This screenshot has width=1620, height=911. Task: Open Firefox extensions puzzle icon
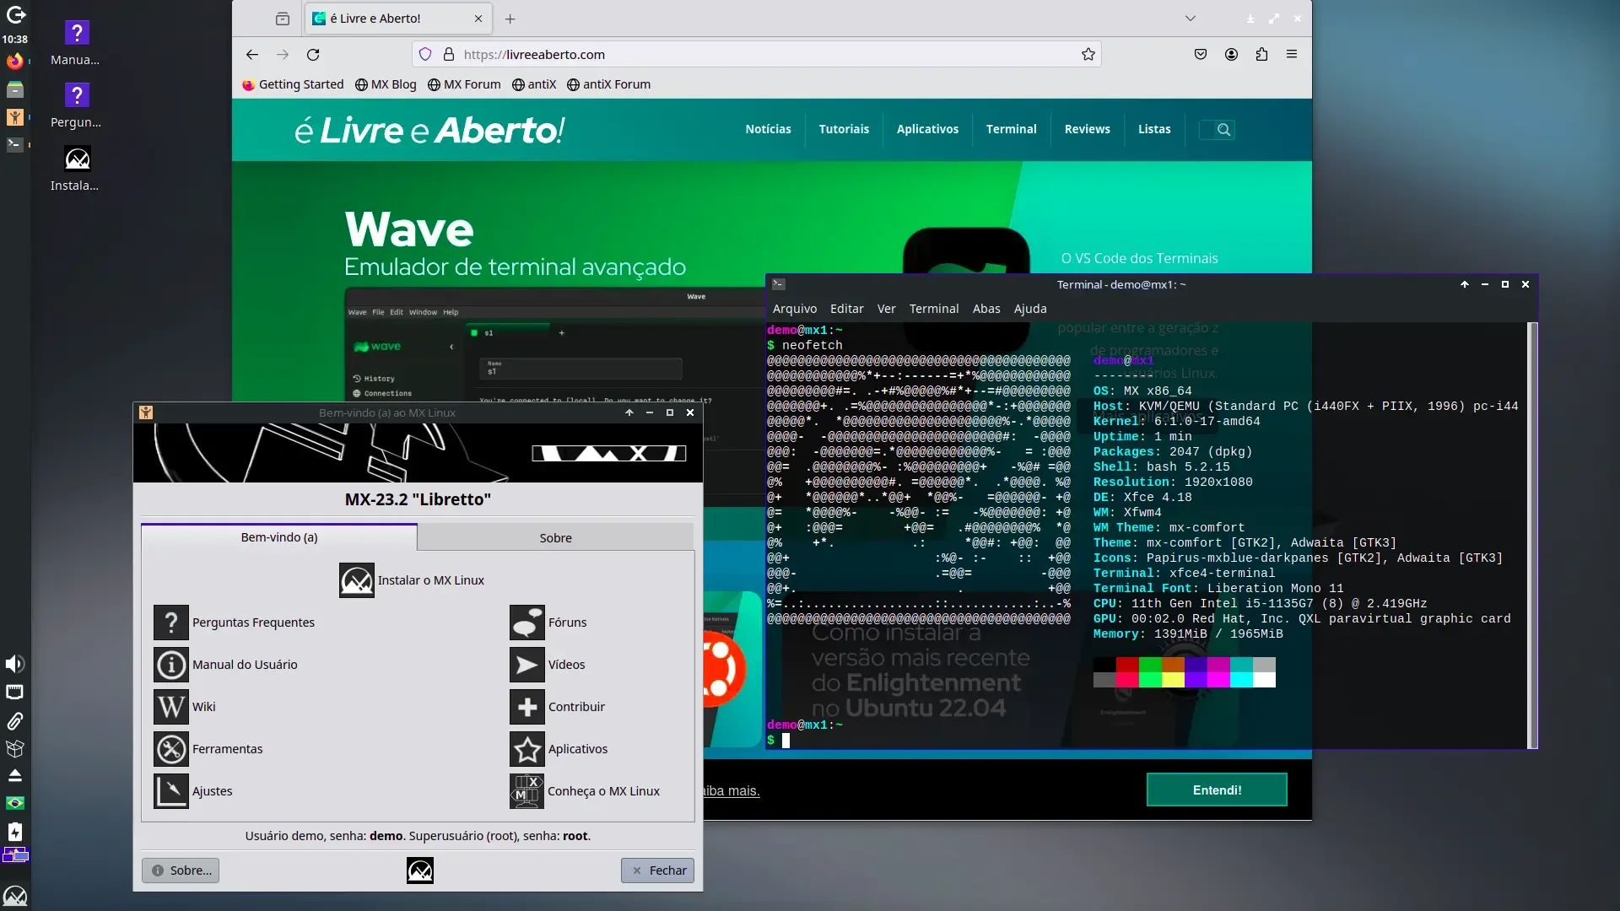[x=1261, y=54]
